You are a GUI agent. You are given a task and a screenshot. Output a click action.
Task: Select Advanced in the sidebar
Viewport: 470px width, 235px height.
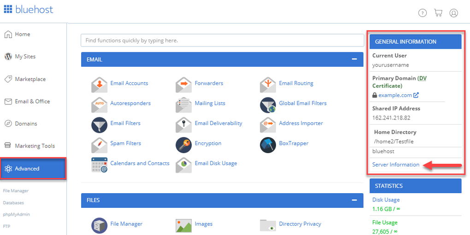click(x=33, y=169)
